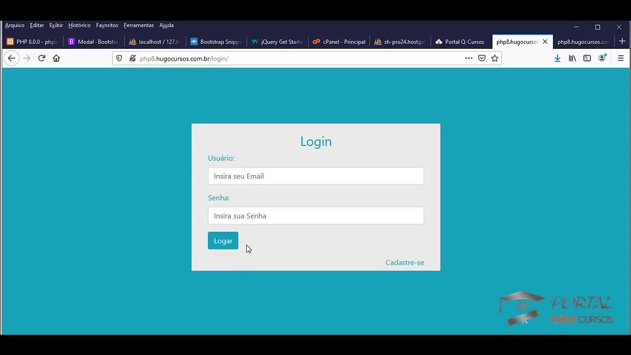631x355 pixels.
Task: Open a new tab with plus
Action: [622, 41]
